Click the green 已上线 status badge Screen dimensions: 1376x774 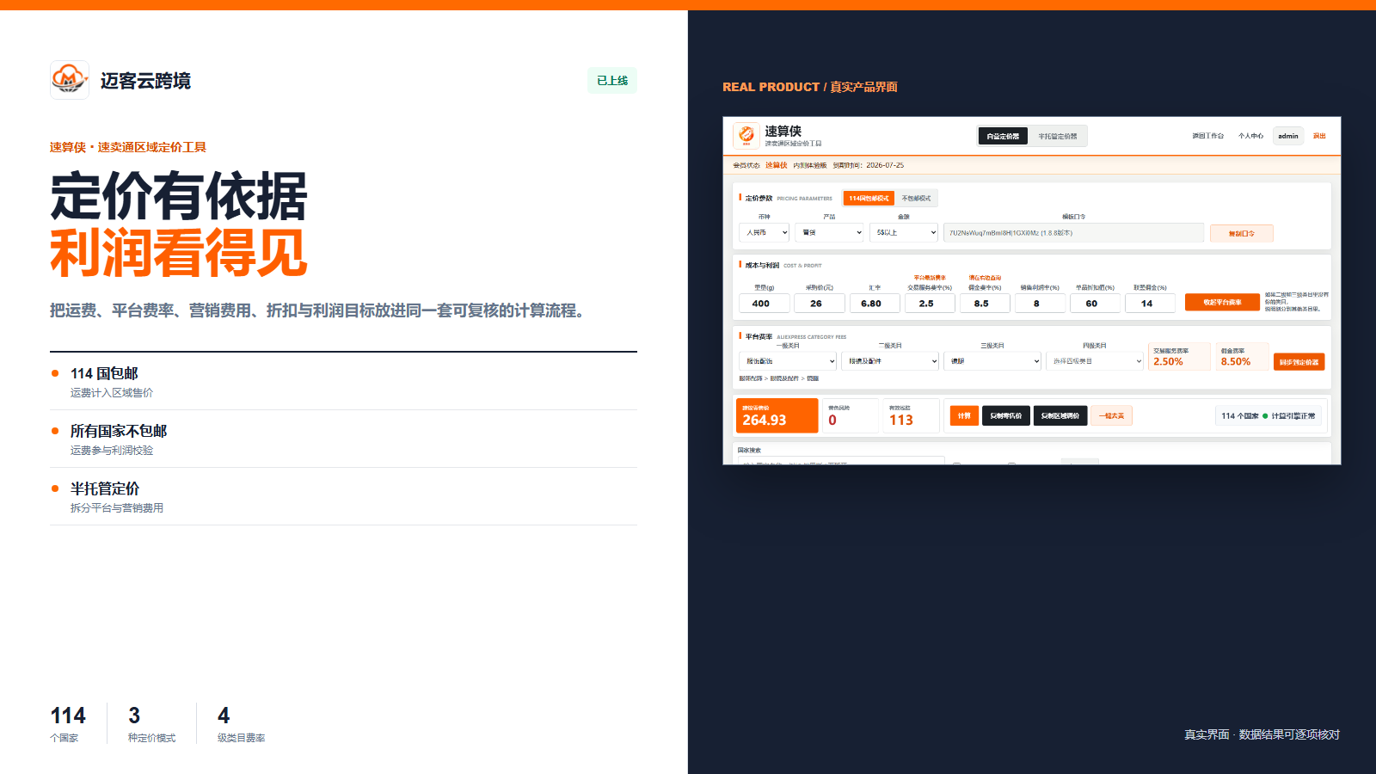(x=612, y=80)
